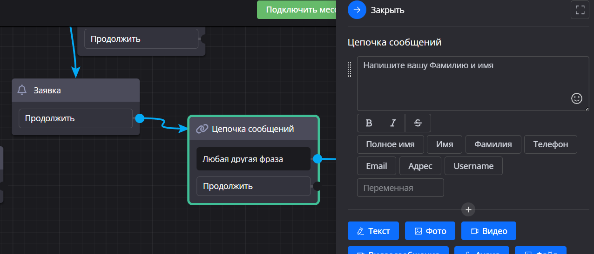Insert the Фамилия variable

pyautogui.click(x=493, y=144)
